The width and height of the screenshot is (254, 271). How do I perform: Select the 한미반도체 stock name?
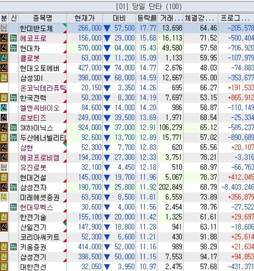(x=36, y=28)
